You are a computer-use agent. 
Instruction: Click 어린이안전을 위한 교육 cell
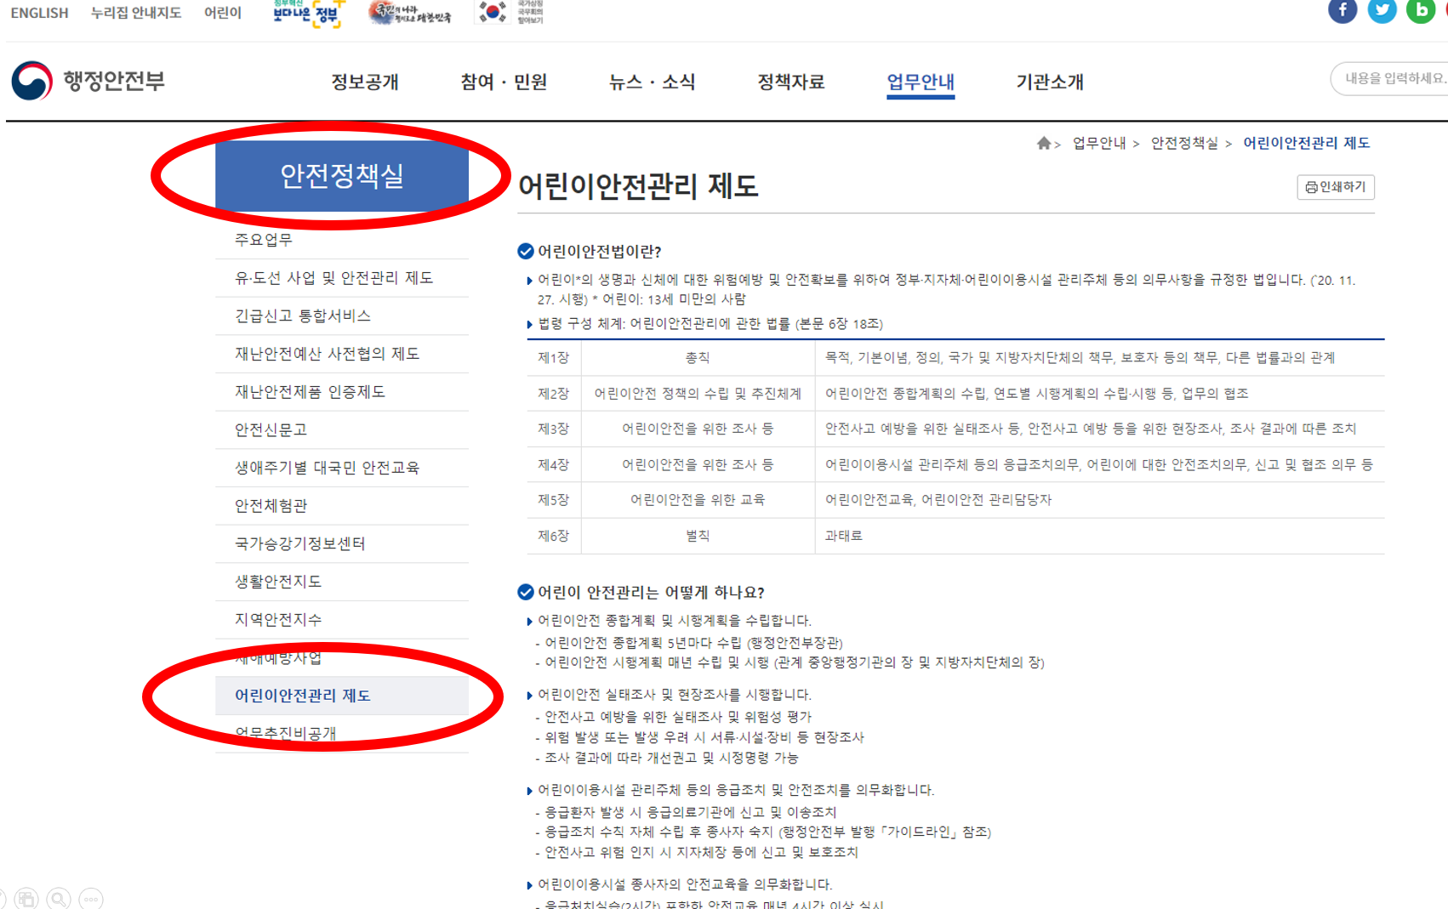[698, 500]
